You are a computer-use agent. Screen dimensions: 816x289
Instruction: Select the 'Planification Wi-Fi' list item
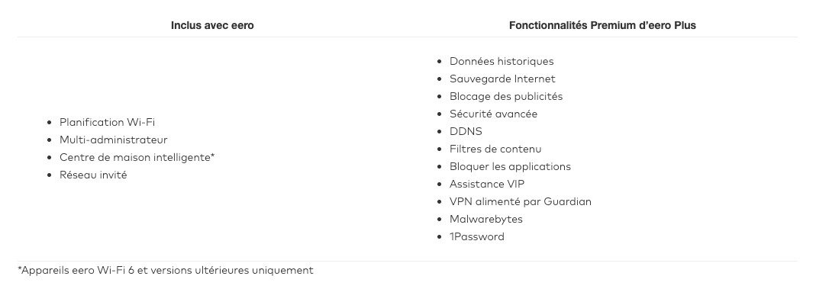pyautogui.click(x=107, y=123)
